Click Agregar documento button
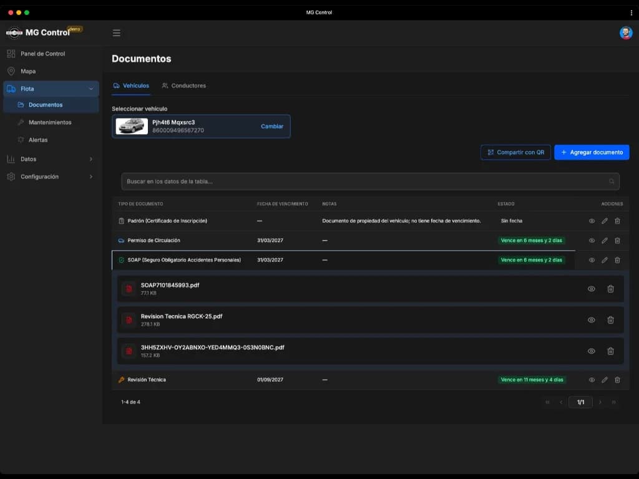The height and width of the screenshot is (479, 639). (x=592, y=152)
